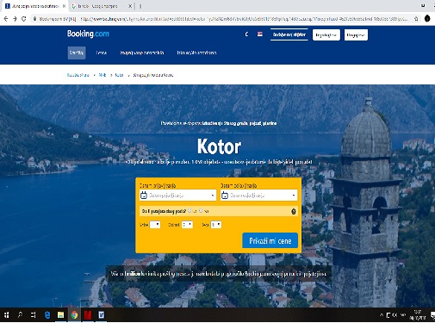Open Microsoft Word from taskbar
This screenshot has height=323, width=435.
[102, 315]
